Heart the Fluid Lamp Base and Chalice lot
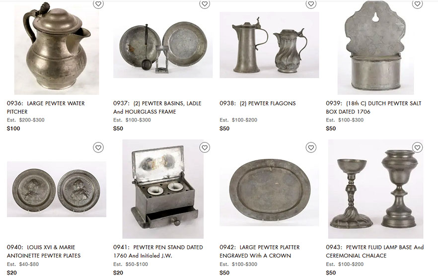The width and height of the screenshot is (438, 276). pyautogui.click(x=417, y=147)
